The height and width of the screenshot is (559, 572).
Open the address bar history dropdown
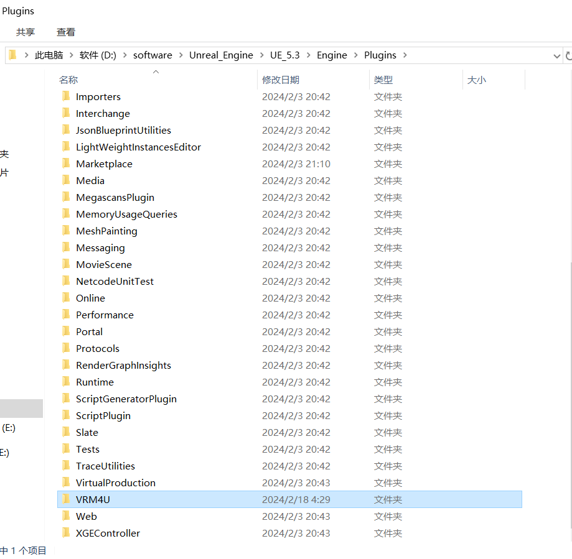coord(556,56)
